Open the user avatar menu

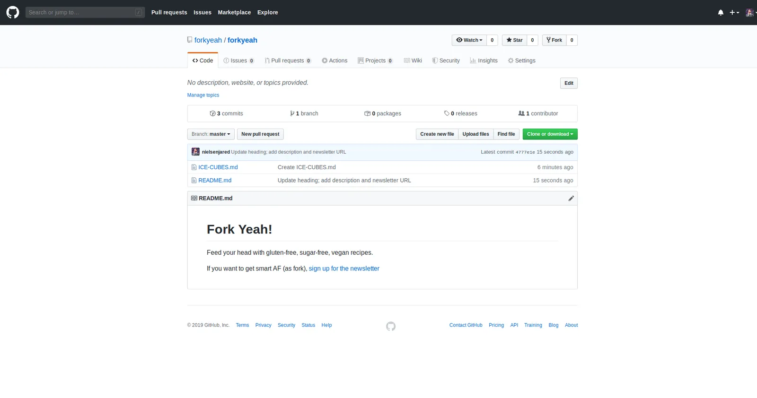(x=750, y=12)
